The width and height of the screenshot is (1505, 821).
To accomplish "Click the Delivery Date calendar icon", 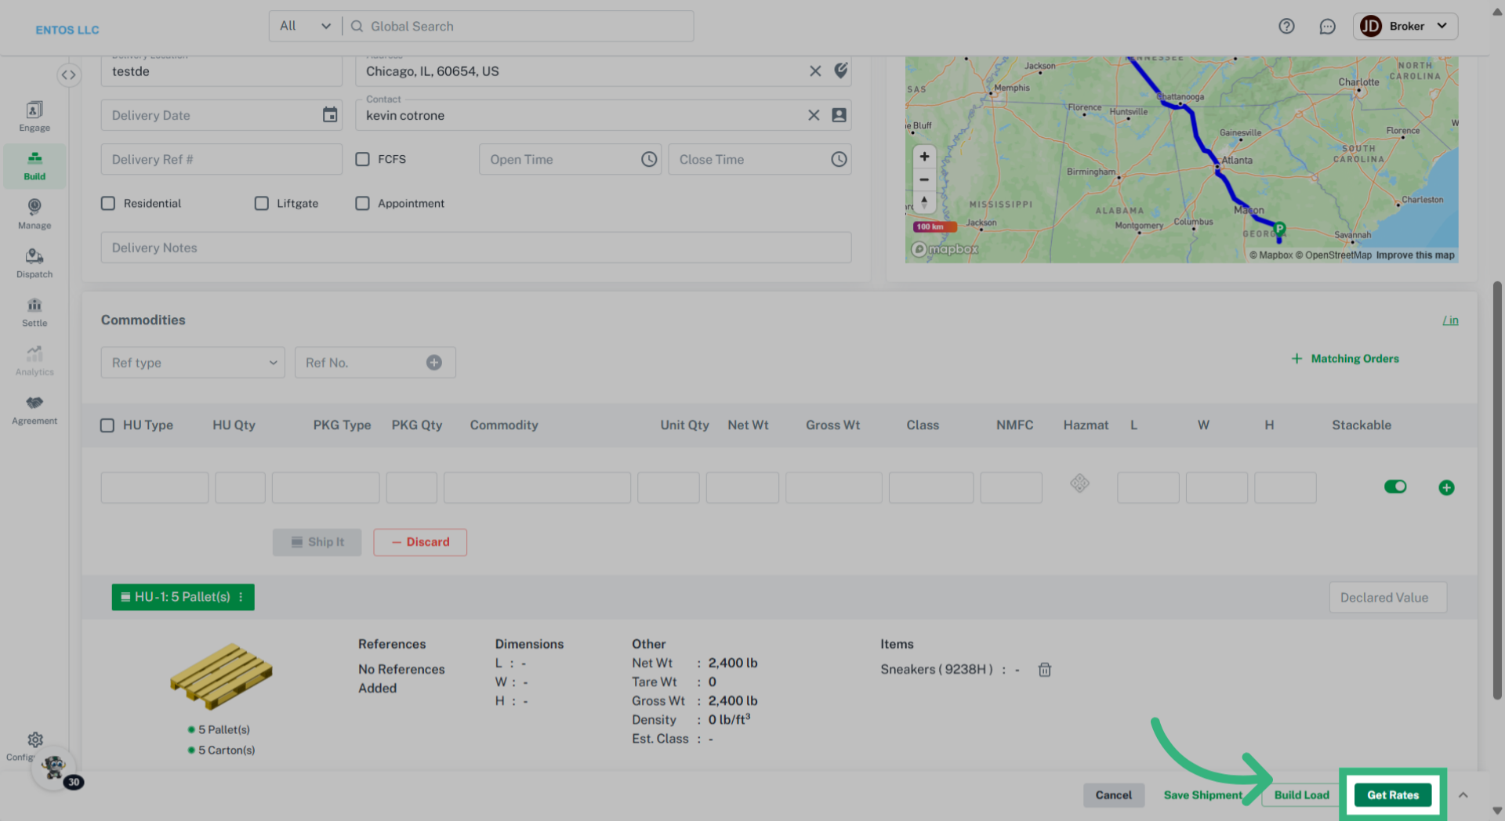I will coord(330,115).
